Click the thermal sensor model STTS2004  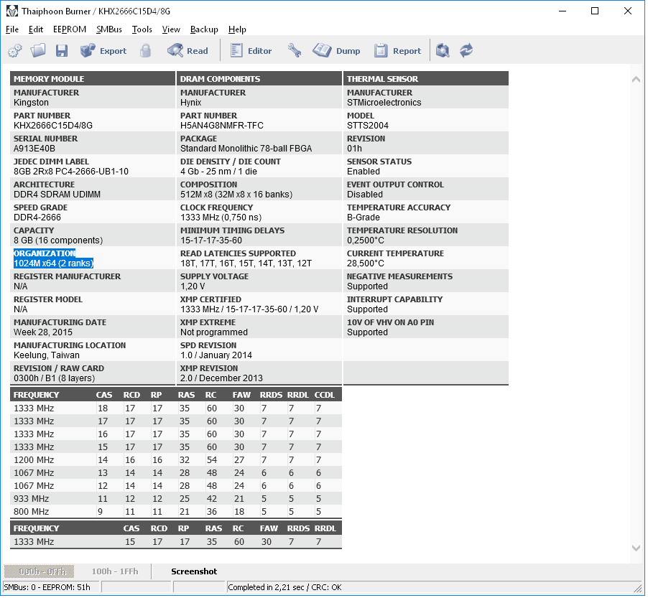click(367, 126)
